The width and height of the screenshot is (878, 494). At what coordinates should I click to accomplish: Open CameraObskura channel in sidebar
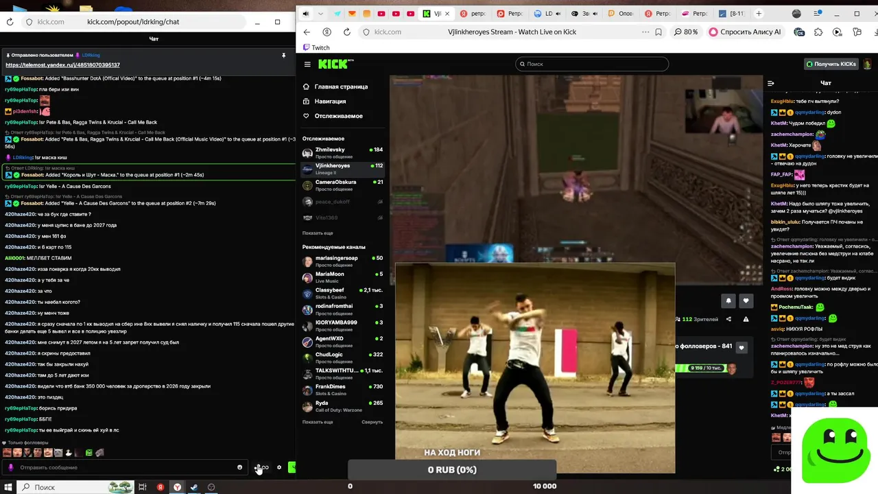342,185
